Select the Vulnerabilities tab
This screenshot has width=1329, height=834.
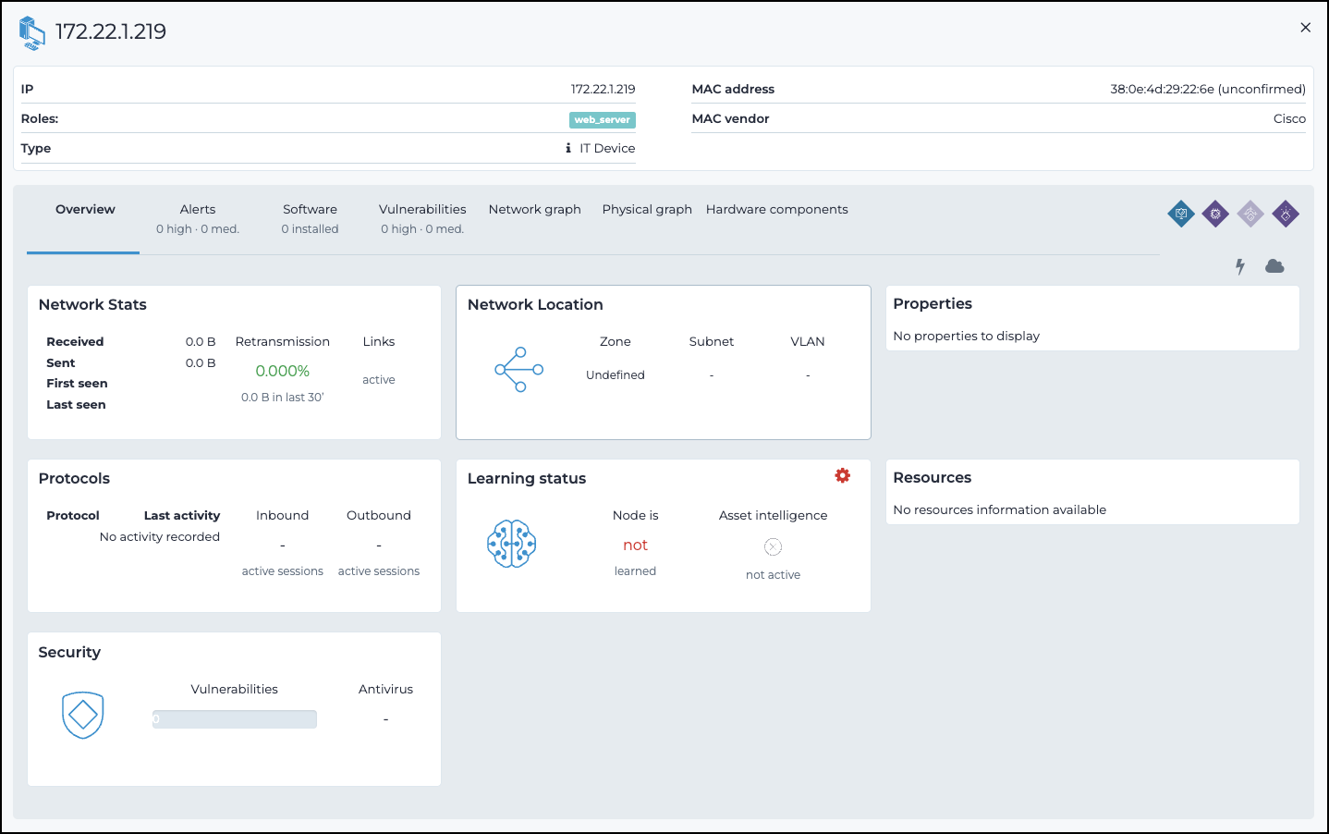tap(422, 218)
